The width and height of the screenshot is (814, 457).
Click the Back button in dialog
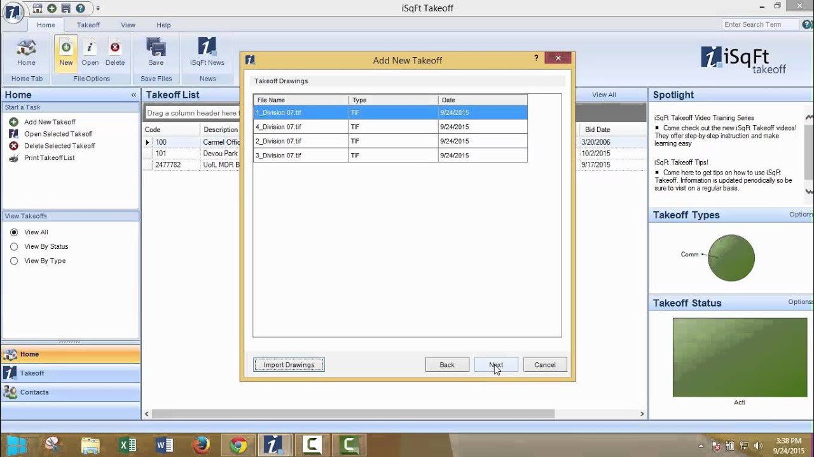[x=447, y=365]
